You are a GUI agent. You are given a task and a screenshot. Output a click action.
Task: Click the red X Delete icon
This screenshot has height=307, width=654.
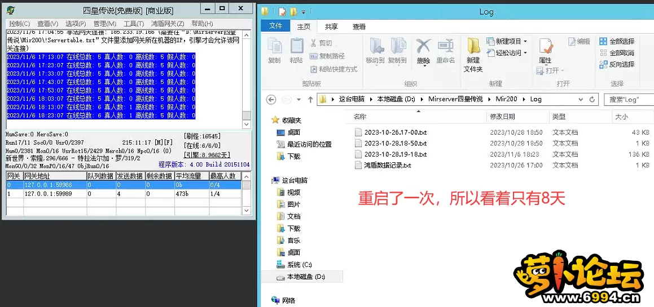[423, 46]
